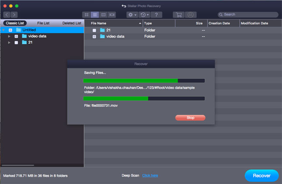Screen dimensions: 282x184
Task: Toggle the 21 checkbox in the tree
Action: click(x=16, y=43)
